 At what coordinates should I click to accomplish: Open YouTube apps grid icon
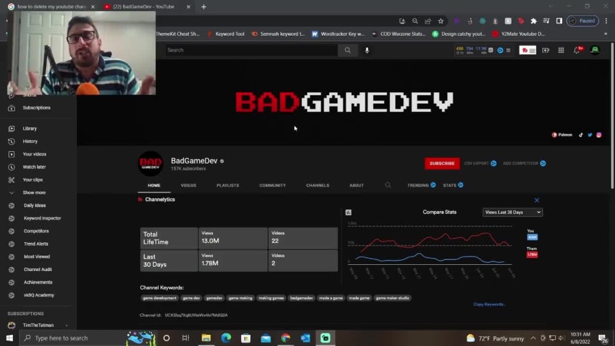[561, 50]
